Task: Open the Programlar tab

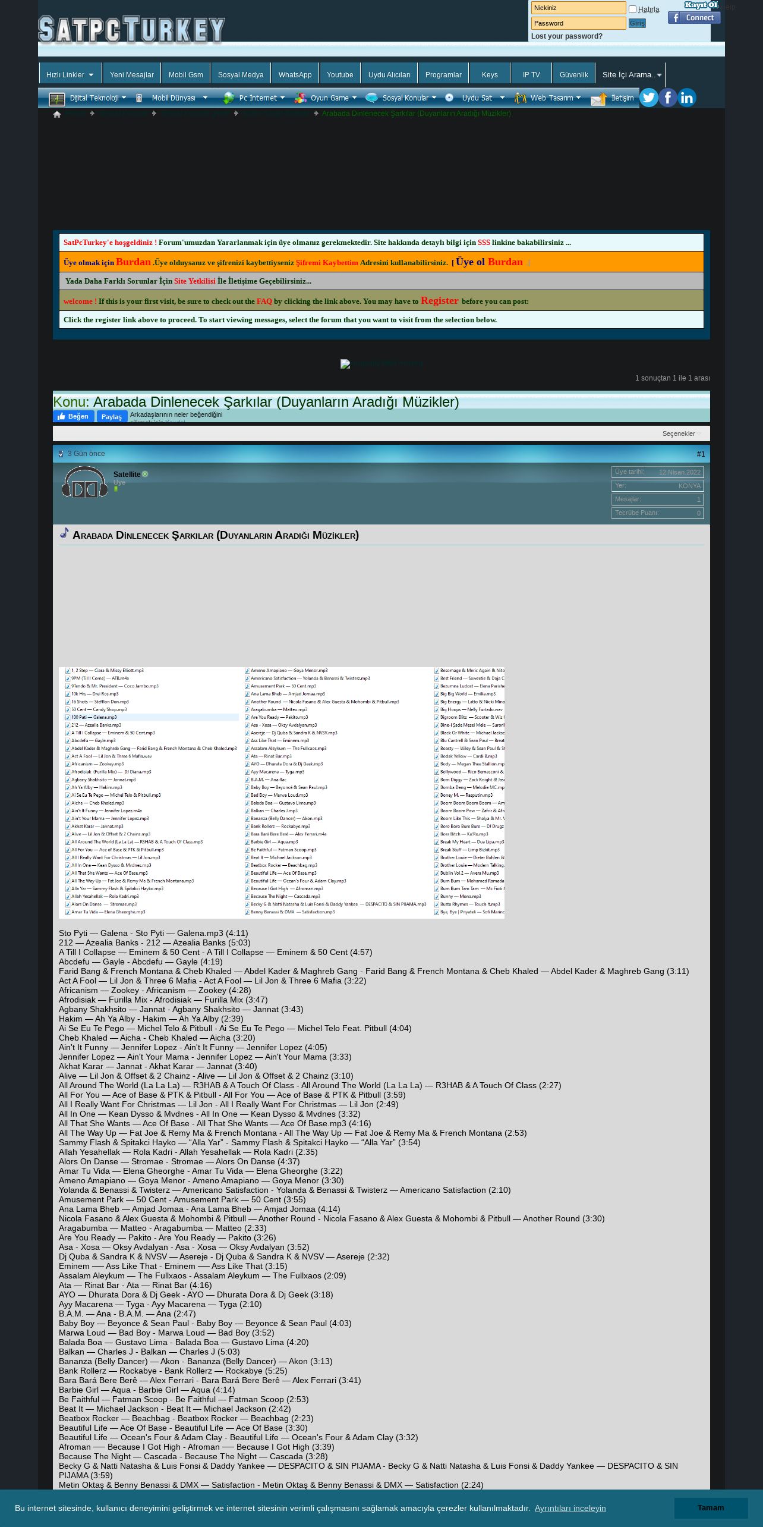Action: tap(443, 74)
